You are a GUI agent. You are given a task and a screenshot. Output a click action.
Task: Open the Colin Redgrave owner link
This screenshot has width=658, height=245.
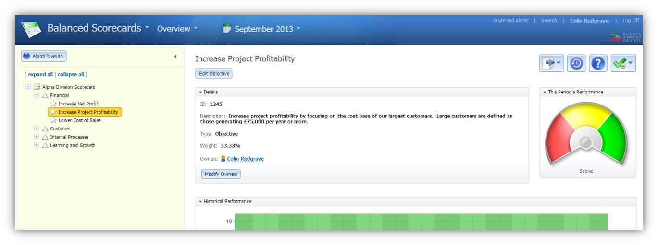pos(245,159)
